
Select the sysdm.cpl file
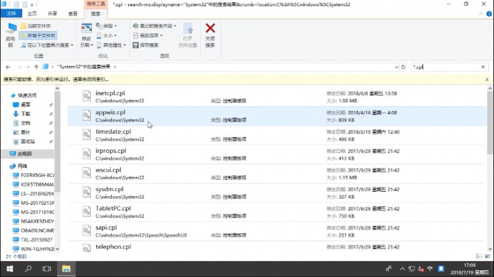275,192
